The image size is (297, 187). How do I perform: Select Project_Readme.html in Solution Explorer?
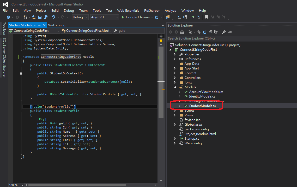point(200,134)
